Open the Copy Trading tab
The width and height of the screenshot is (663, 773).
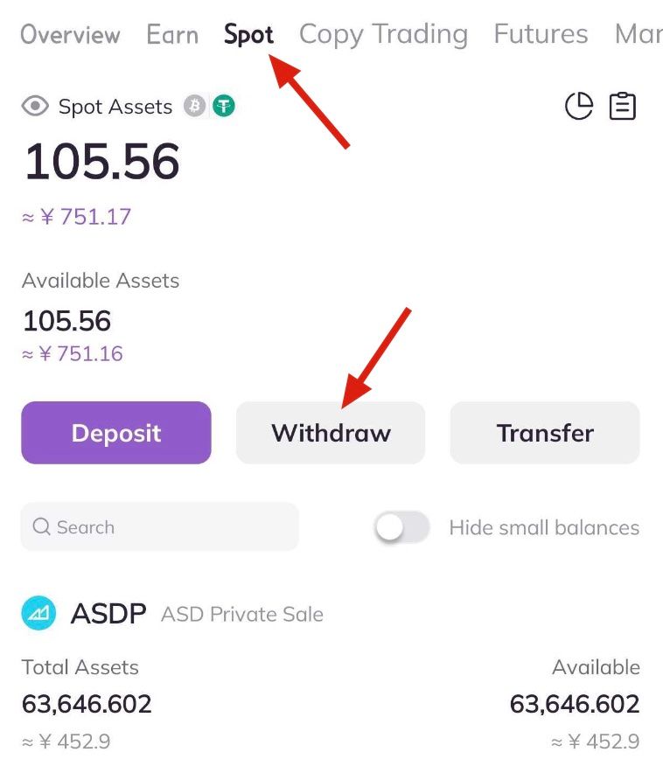coord(383,35)
